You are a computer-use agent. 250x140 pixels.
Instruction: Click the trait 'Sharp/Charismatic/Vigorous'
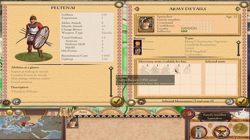coord(206,42)
